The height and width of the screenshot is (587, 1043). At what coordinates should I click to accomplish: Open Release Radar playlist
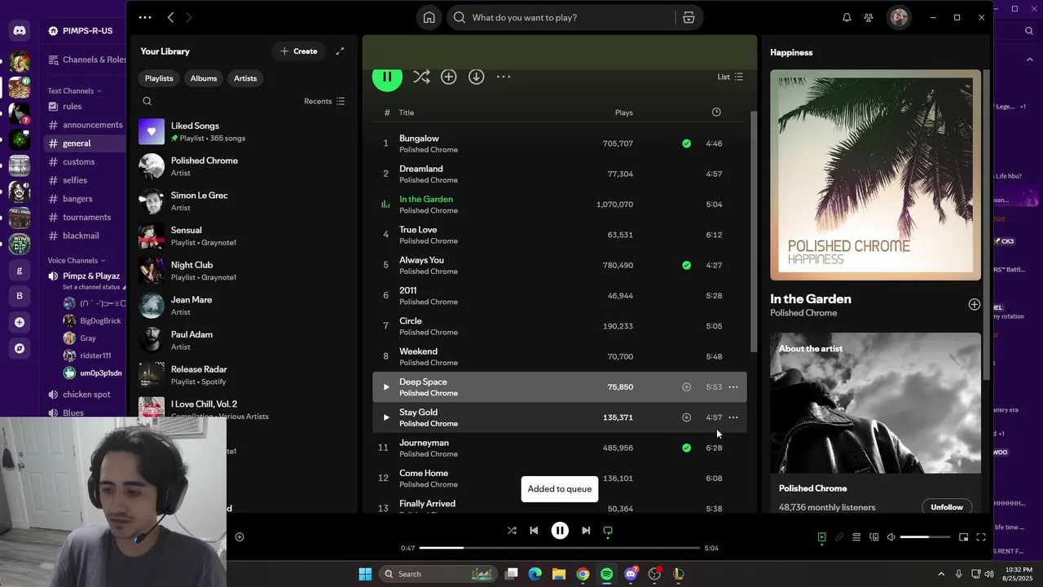coord(244,375)
